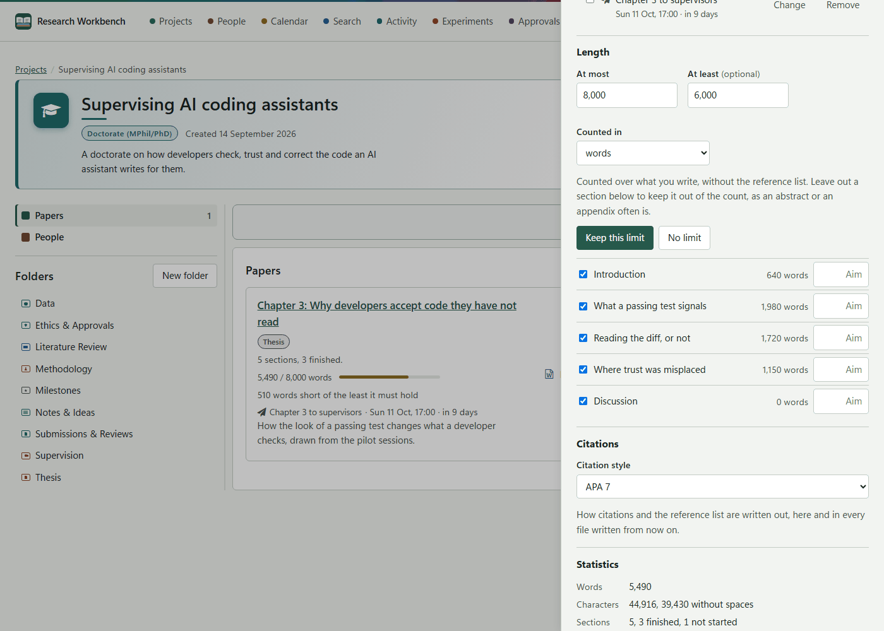The image size is (884, 631).
Task: Click the Methodology folder icon
Action: coord(26,369)
